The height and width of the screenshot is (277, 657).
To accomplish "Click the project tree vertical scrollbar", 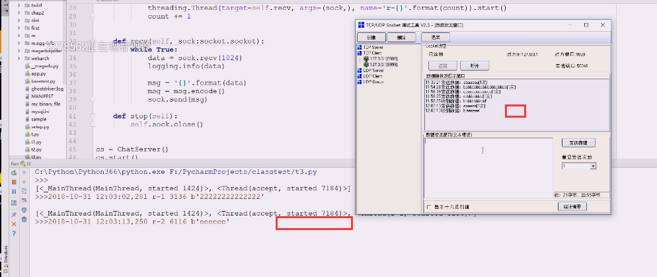I will (x=65, y=42).
